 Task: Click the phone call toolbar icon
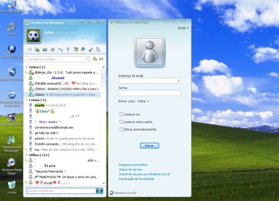[61, 49]
